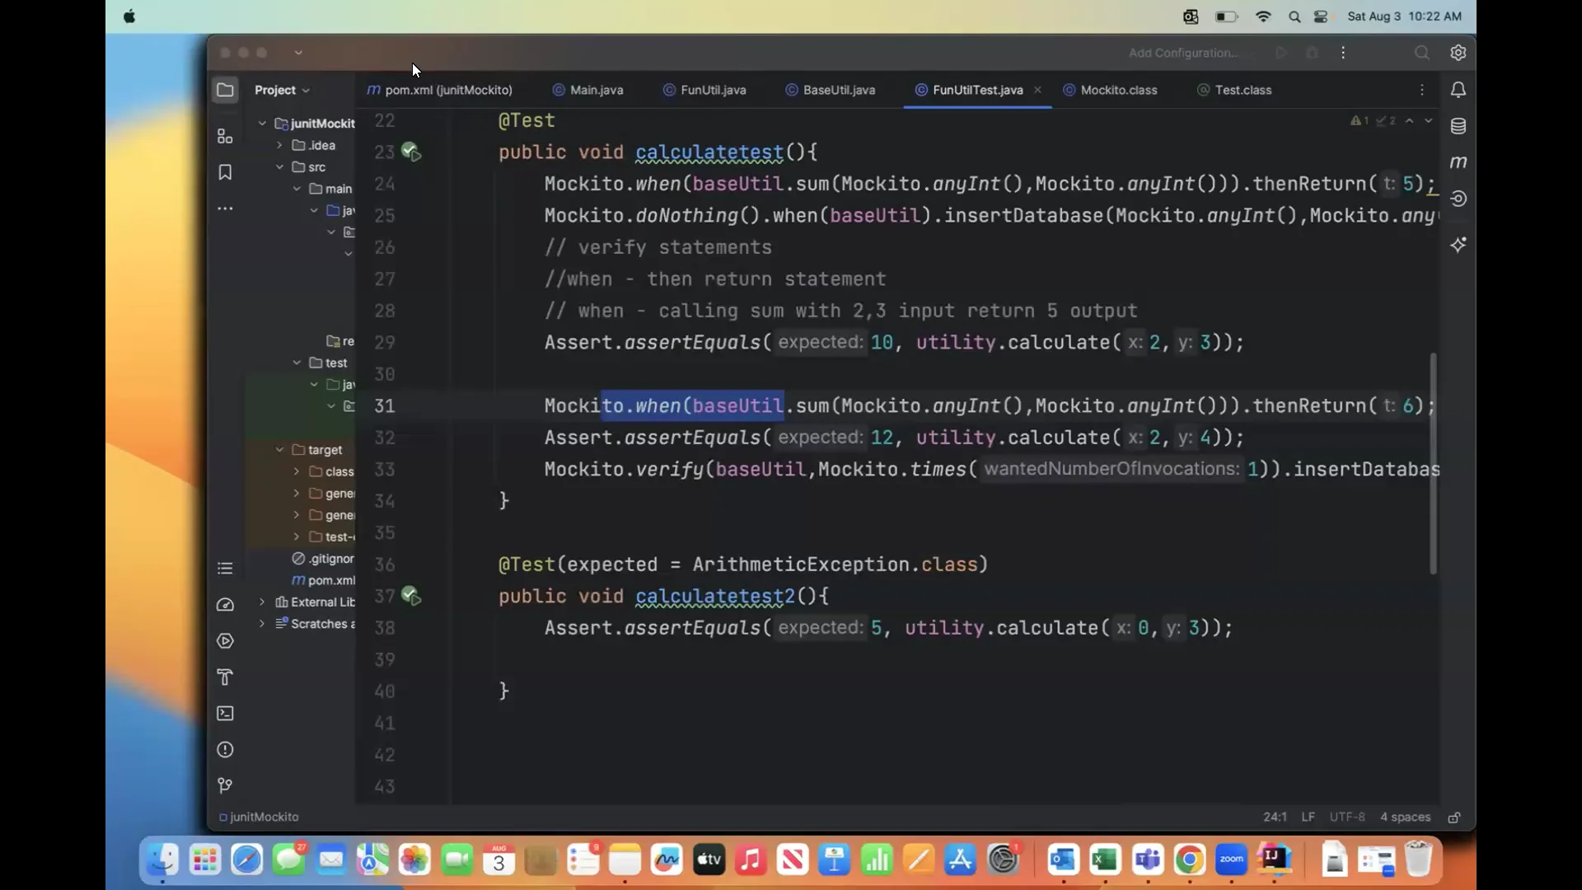Open the Problems tool window
This screenshot has width=1582, height=890.
point(224,750)
